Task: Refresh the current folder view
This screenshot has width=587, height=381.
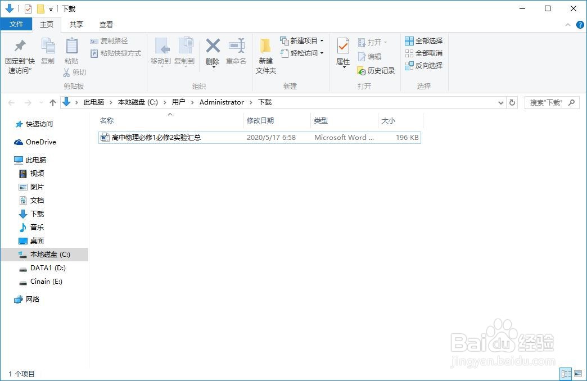Action: (x=512, y=102)
